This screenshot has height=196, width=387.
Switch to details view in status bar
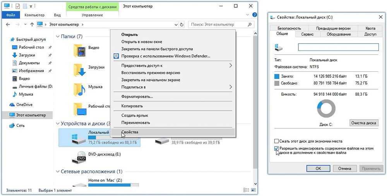click(246, 190)
